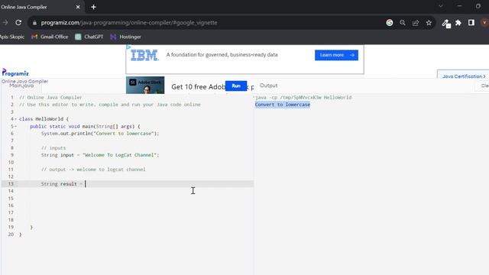This screenshot has width=489, height=275.
Task: Open the tab search chevron
Action: 441,6
